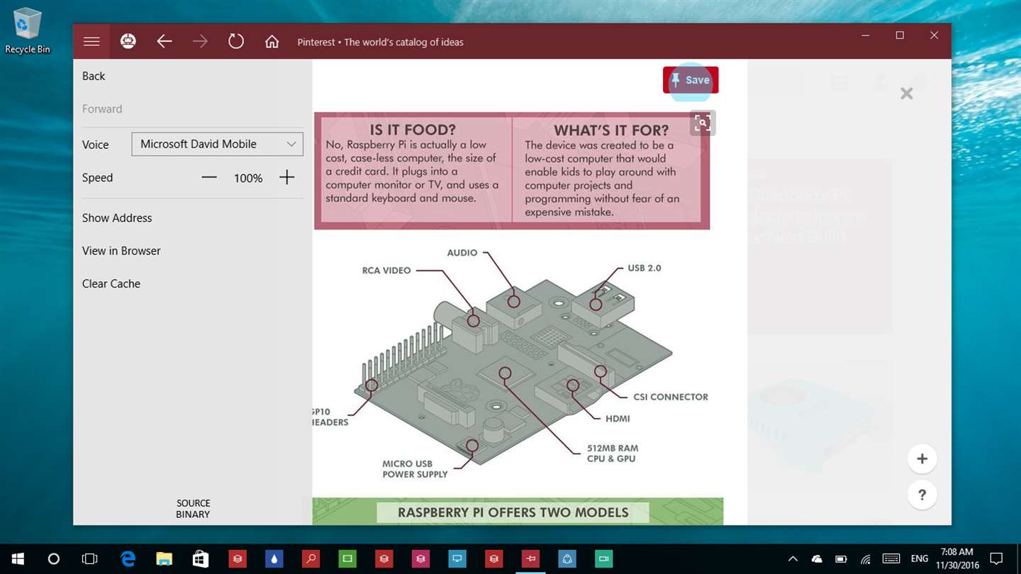
Task: Open the blue monitor taskbar app
Action: pos(457,559)
